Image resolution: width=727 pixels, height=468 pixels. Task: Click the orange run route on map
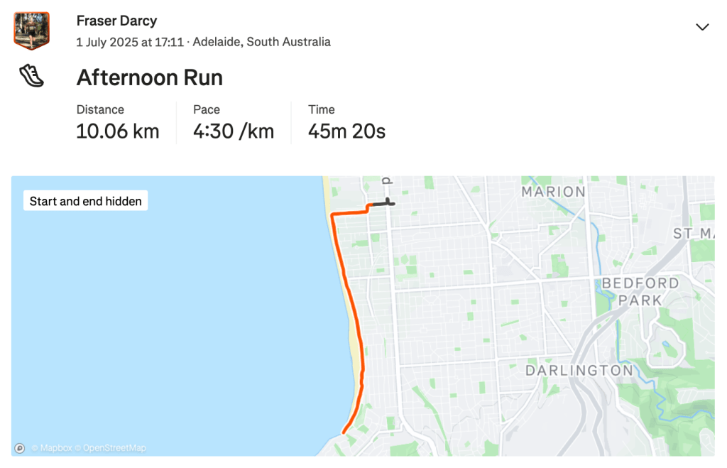click(x=349, y=298)
